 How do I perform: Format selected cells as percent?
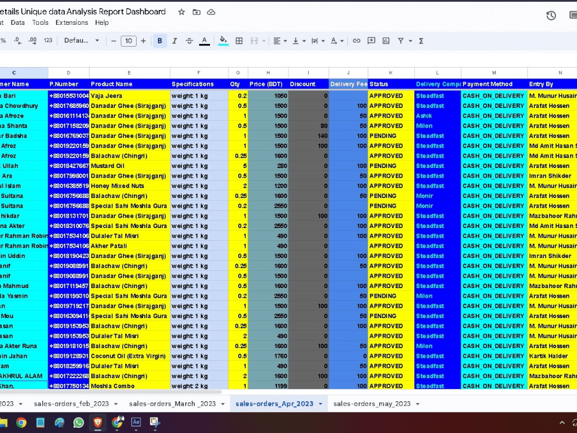(4, 40)
